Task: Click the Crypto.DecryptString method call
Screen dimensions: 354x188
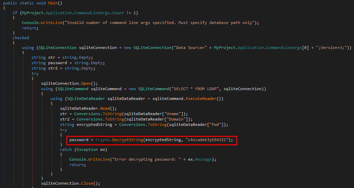Action: coord(119,140)
